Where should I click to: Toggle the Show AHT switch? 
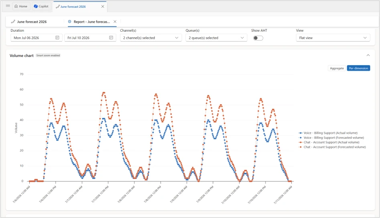pyautogui.click(x=258, y=38)
